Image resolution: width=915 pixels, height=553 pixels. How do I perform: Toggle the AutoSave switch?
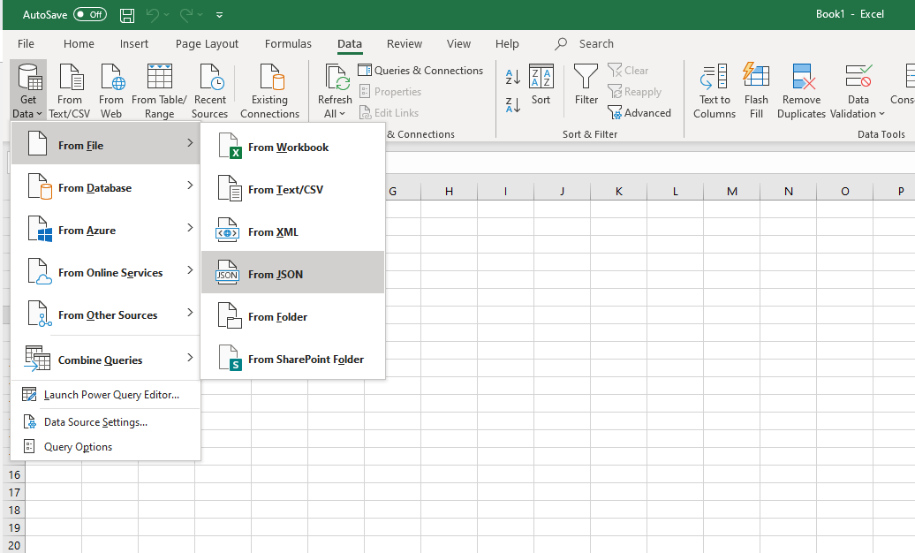click(x=90, y=15)
